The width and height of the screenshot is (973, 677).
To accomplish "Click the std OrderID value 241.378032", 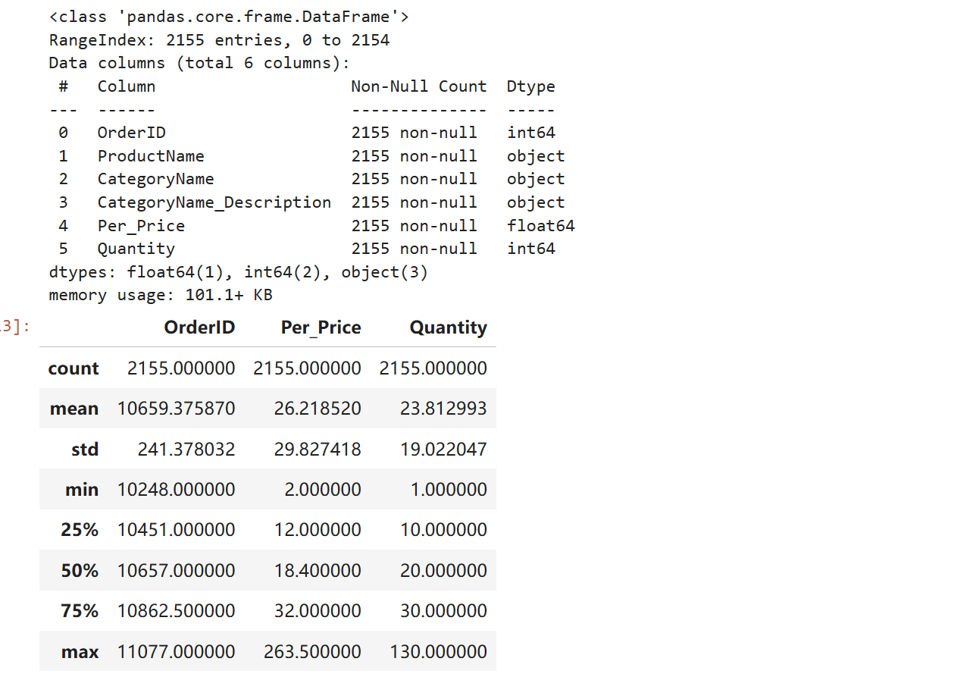I will pos(186,450).
